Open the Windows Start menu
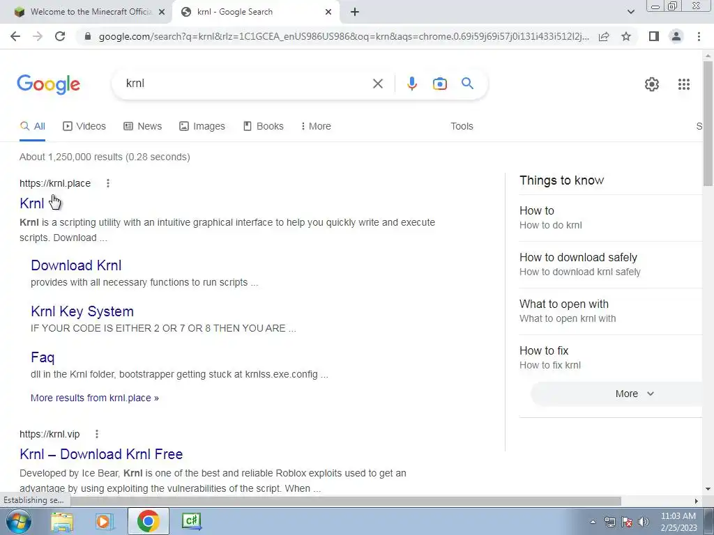The width and height of the screenshot is (714, 535). [19, 521]
